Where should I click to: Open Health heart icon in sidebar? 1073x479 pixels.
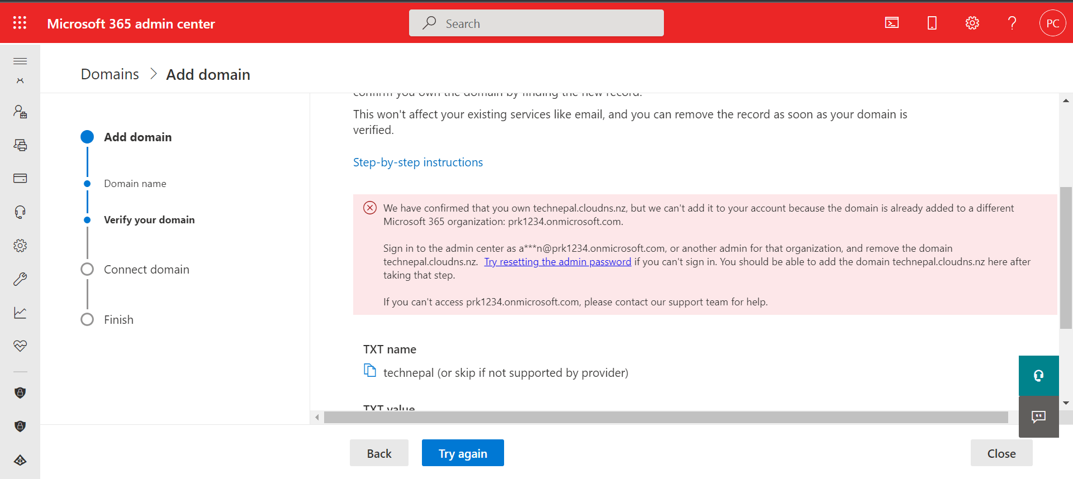click(x=20, y=346)
